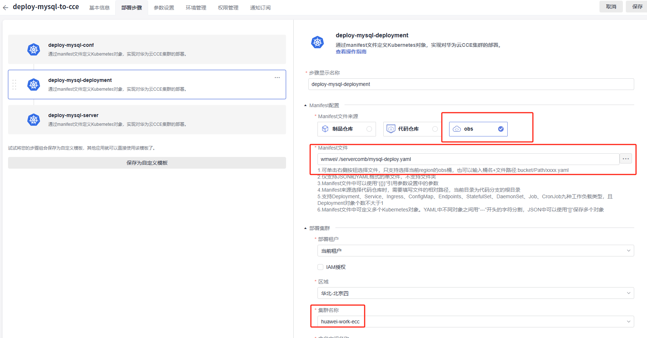This screenshot has width=647, height=338.
Task: Switch to the 参数设置 tab
Action: pyautogui.click(x=164, y=8)
